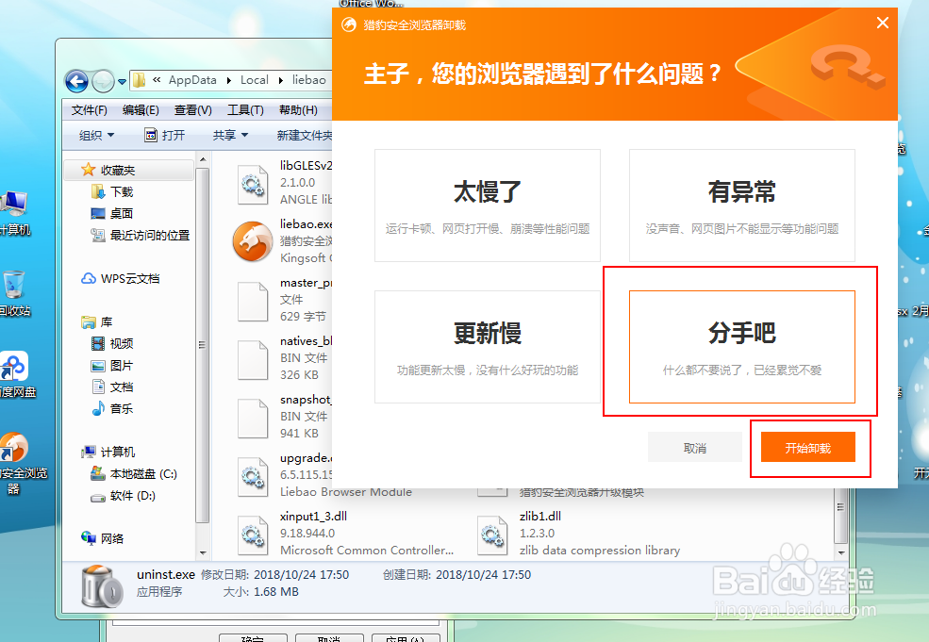Choose the 有异常 uninstall reason card

(x=741, y=205)
